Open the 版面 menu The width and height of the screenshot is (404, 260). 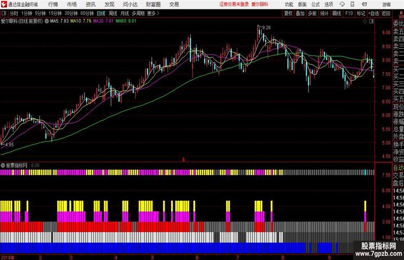[x=302, y=4]
